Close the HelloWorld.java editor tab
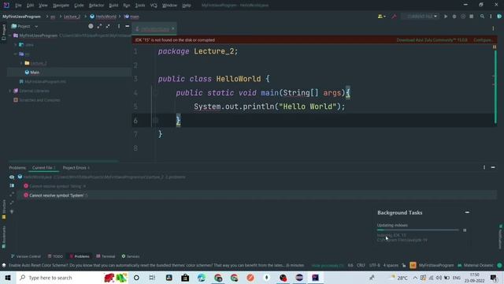The width and height of the screenshot is (504, 284). tap(173, 29)
